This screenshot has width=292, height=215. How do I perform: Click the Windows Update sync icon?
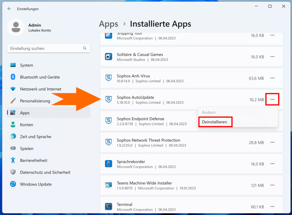tap(13, 184)
